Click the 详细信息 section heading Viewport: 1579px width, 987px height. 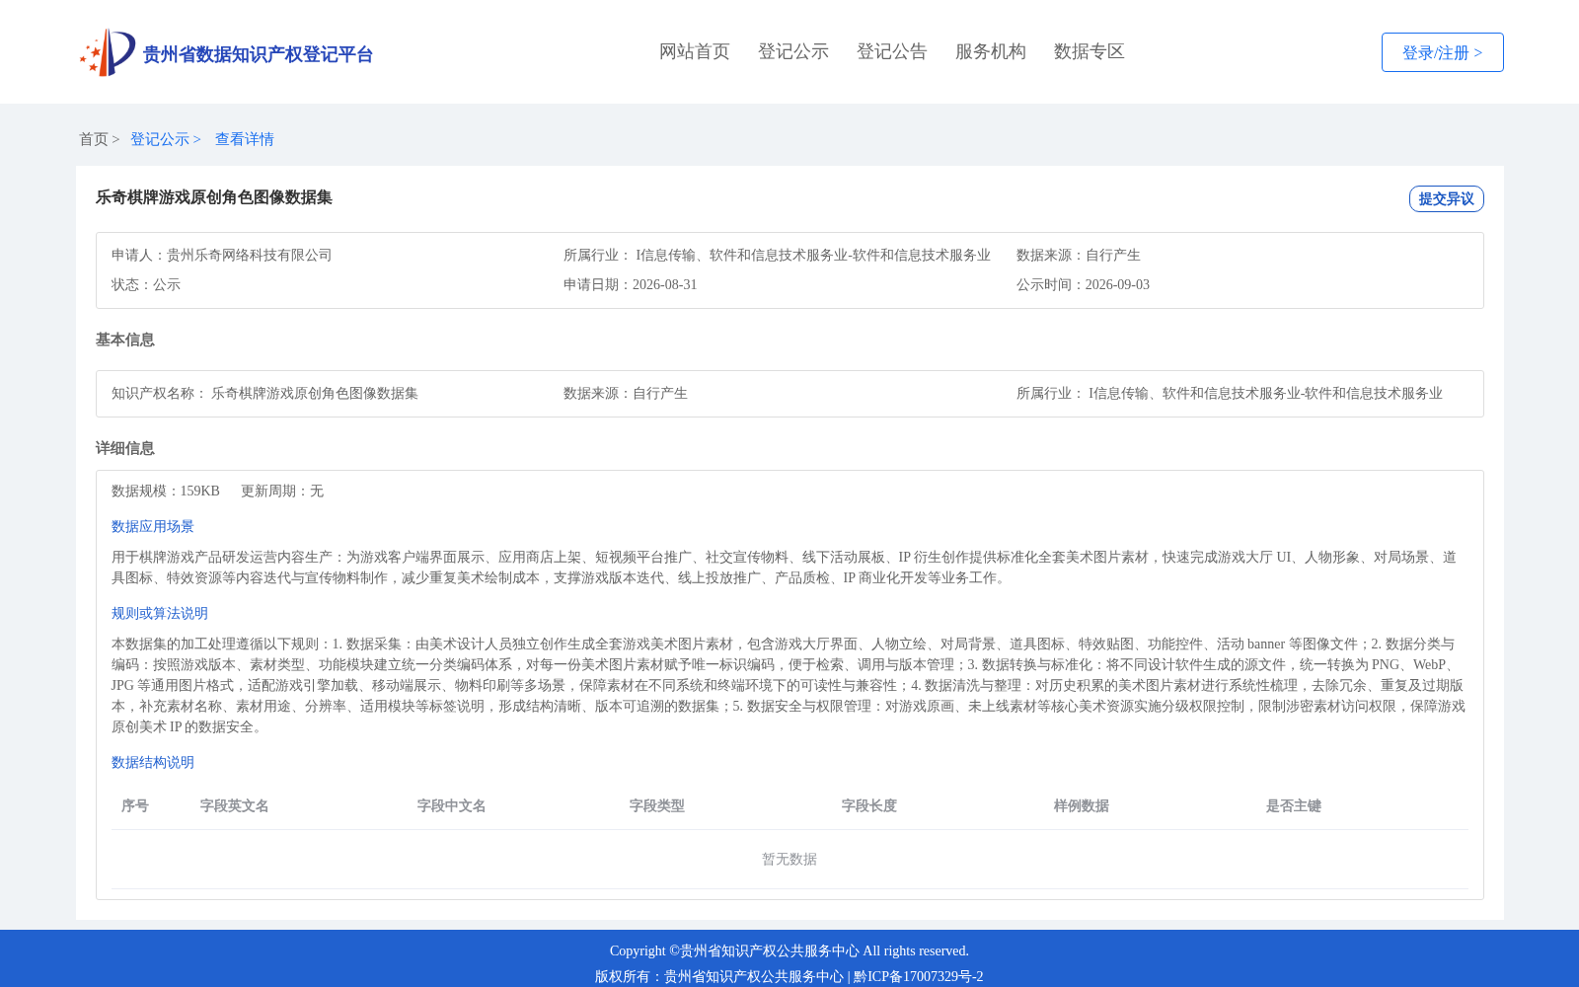coord(125,448)
